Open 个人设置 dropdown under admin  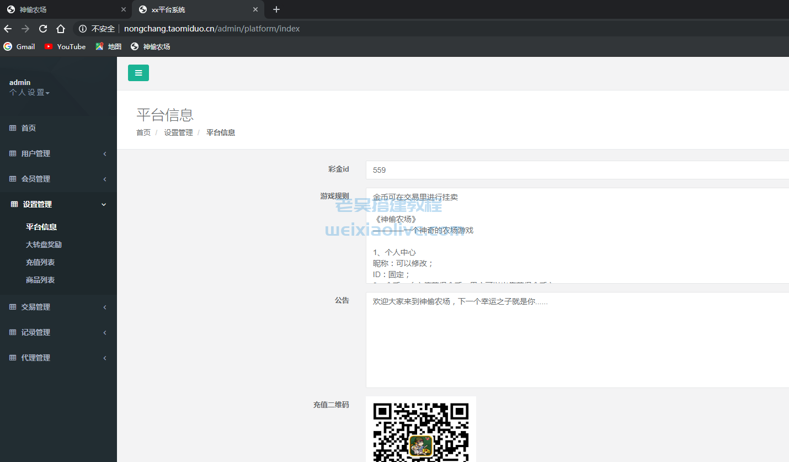(30, 93)
